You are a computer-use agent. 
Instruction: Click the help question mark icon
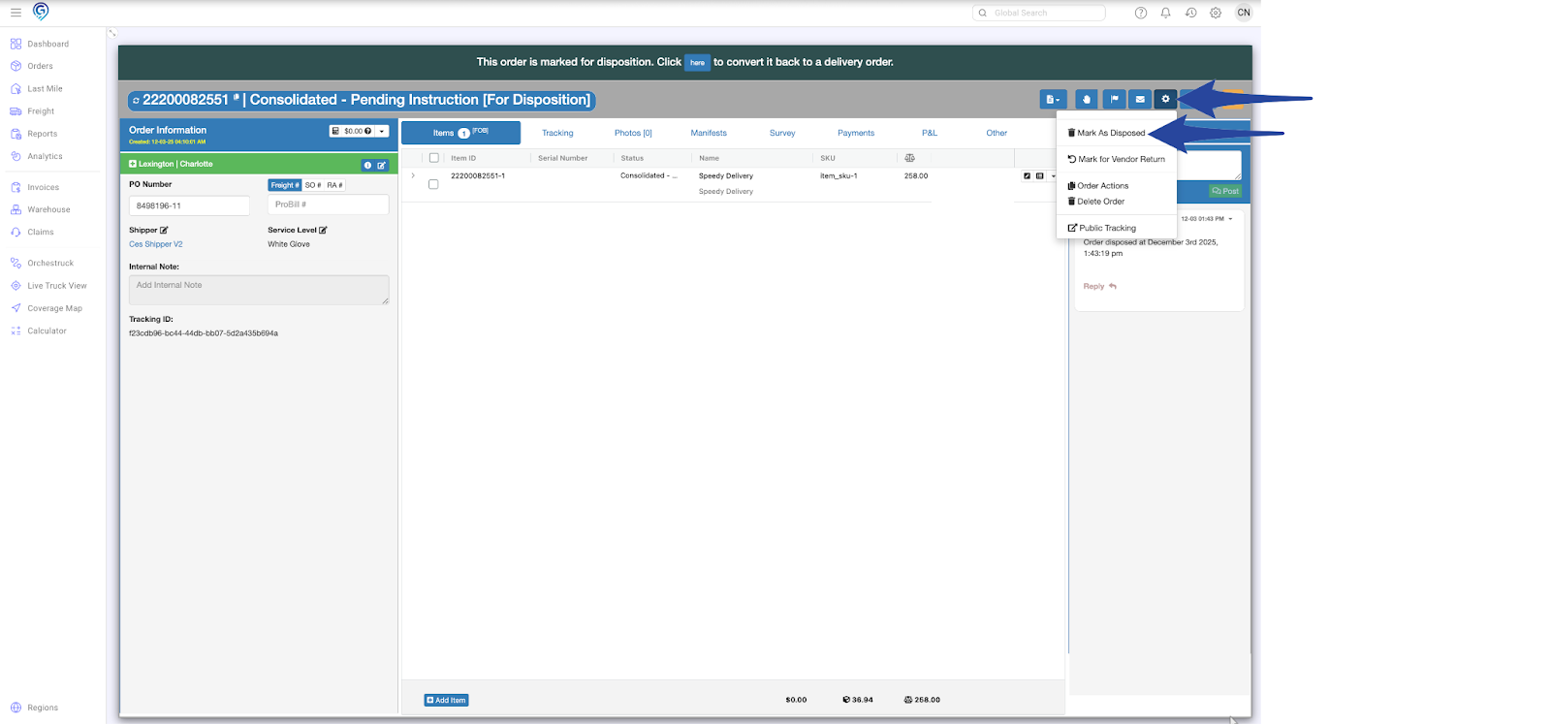coord(1141,13)
